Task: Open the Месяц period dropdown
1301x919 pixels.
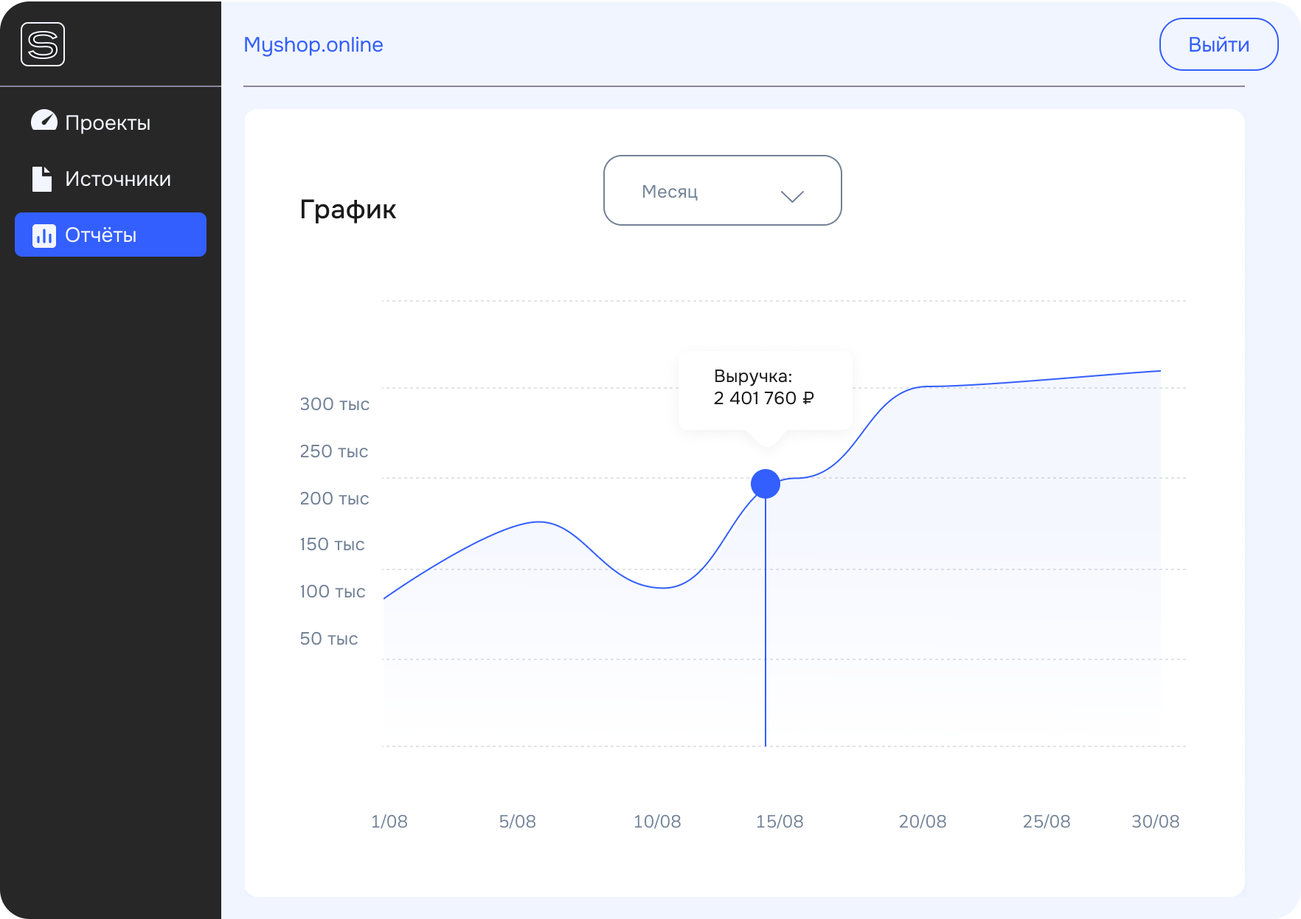Action: click(722, 190)
